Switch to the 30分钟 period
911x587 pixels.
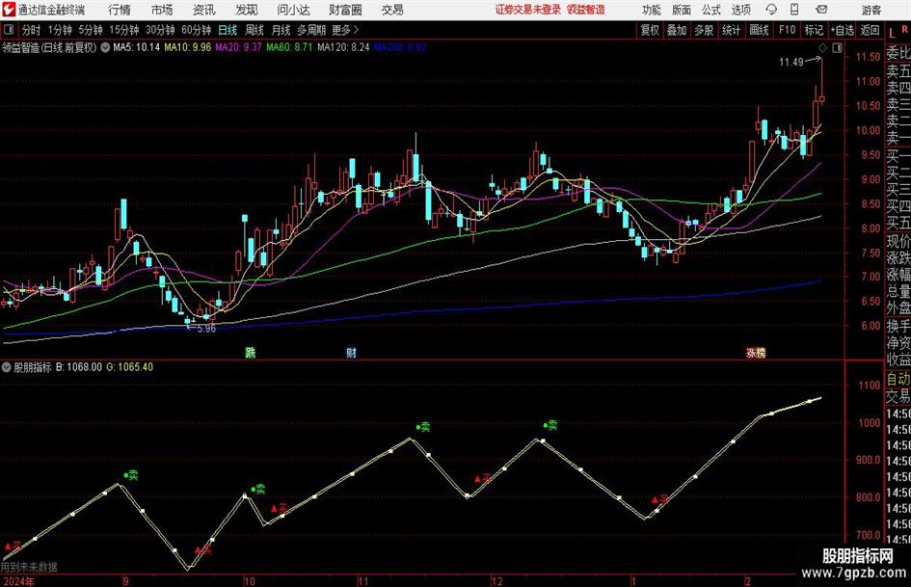pos(160,30)
